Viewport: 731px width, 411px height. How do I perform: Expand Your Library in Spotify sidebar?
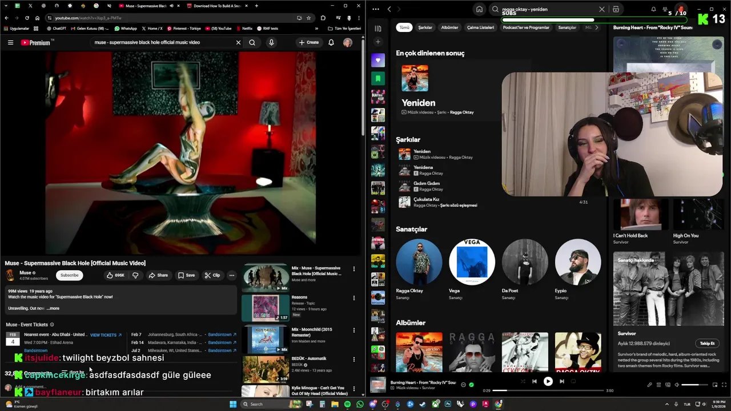378,28
